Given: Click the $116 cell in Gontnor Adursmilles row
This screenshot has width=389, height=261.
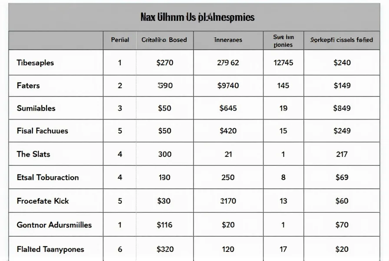Looking at the screenshot, I should click(165, 225).
